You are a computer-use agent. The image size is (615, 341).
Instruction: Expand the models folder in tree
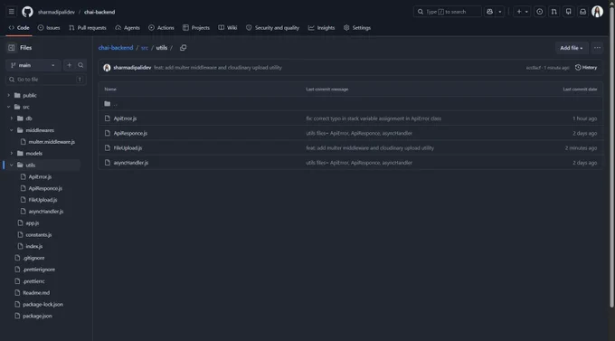coord(12,153)
